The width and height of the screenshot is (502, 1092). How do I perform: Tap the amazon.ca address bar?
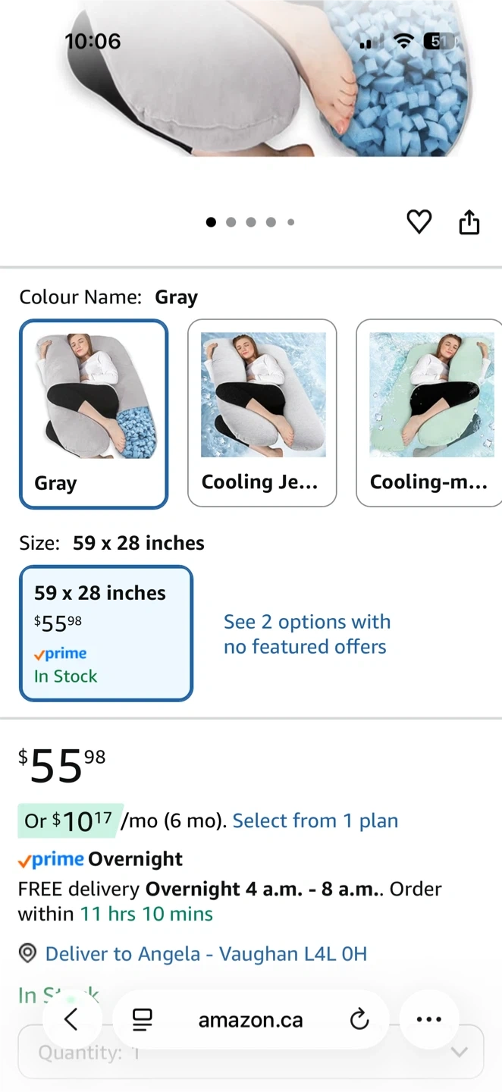[250, 1020]
